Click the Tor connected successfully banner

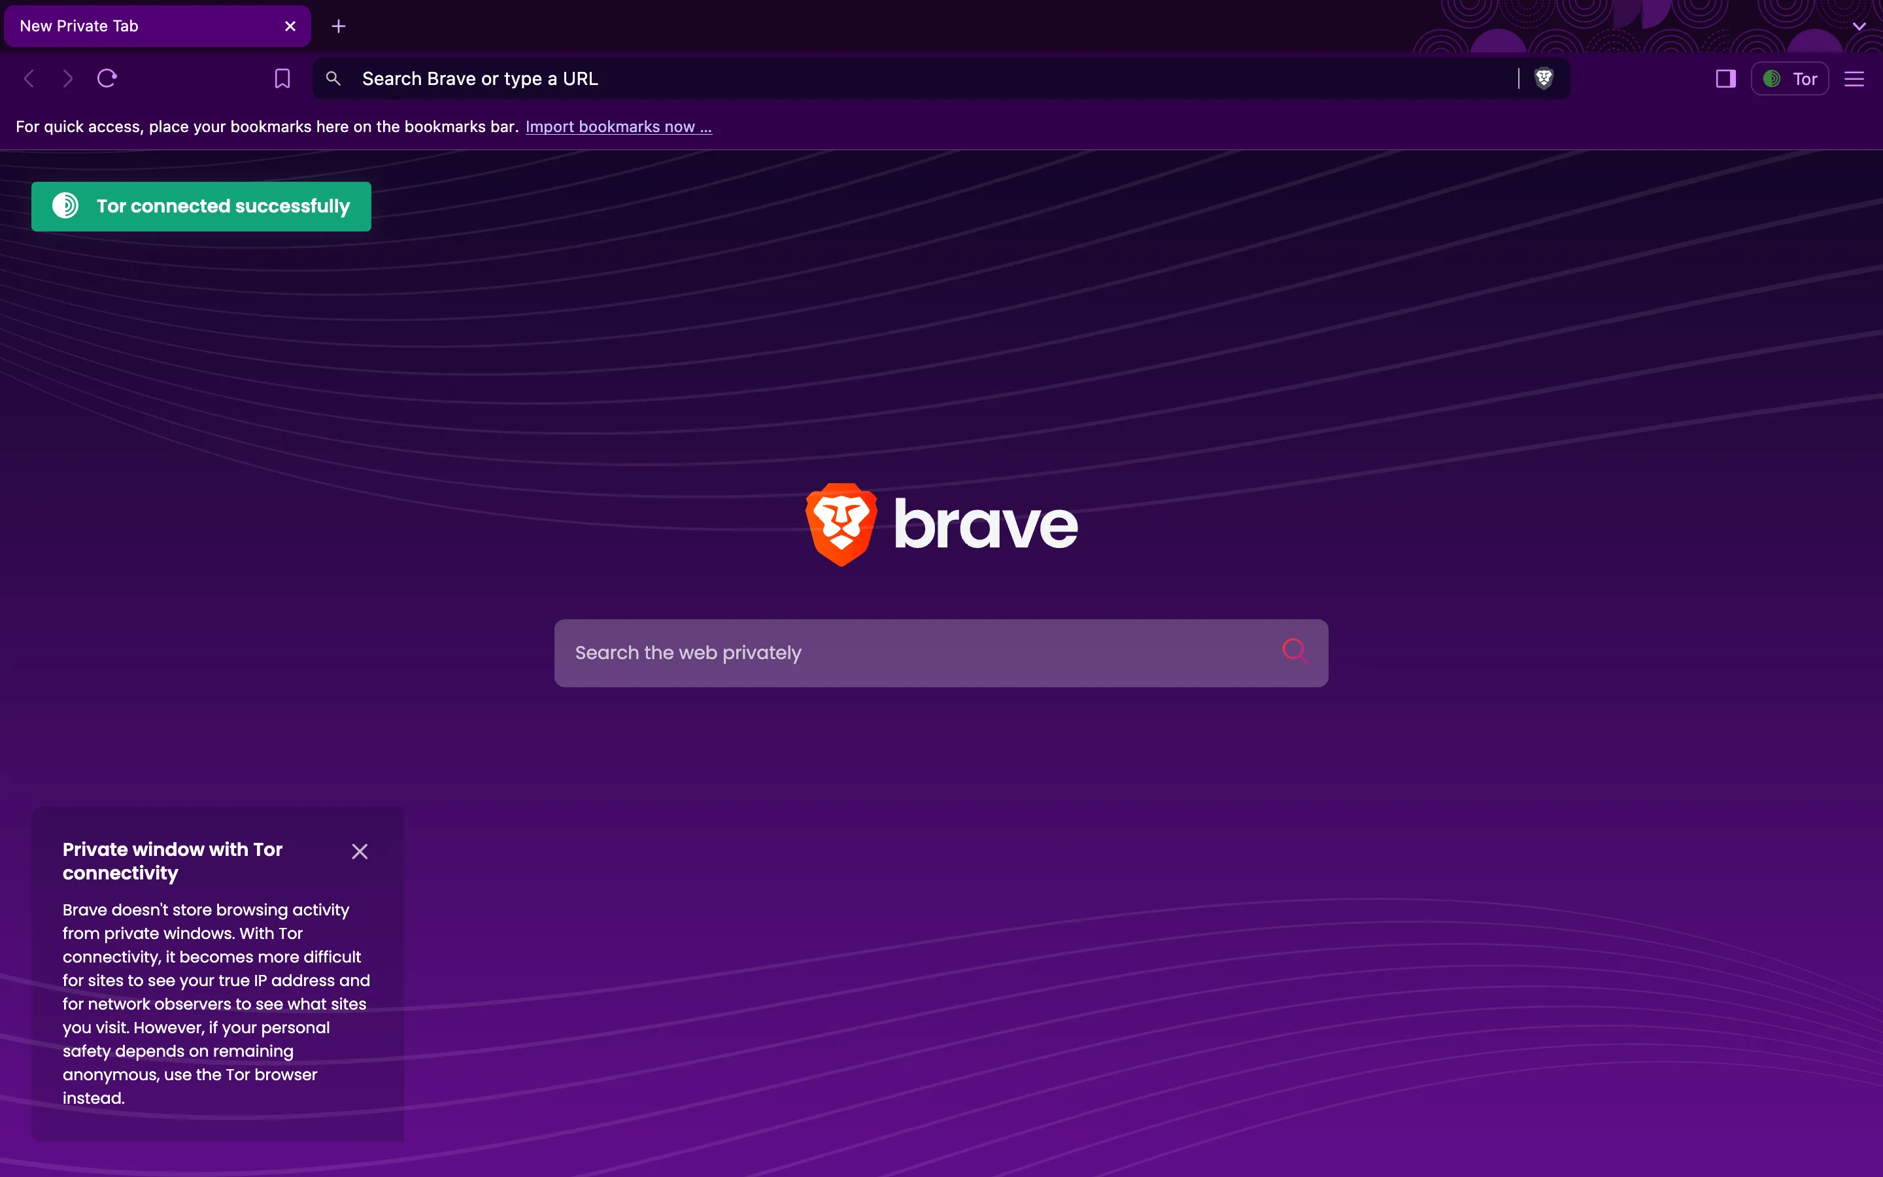click(201, 206)
